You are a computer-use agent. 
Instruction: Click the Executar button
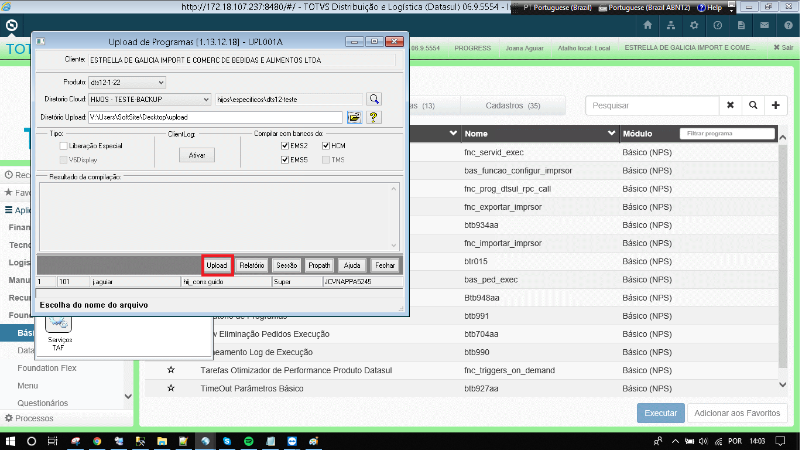pyautogui.click(x=661, y=413)
